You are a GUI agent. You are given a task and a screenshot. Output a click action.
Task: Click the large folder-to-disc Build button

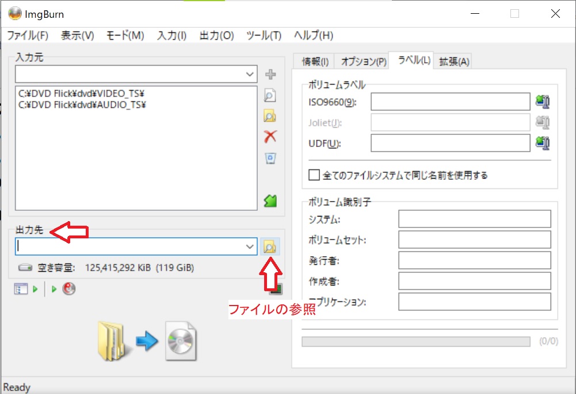pos(147,341)
